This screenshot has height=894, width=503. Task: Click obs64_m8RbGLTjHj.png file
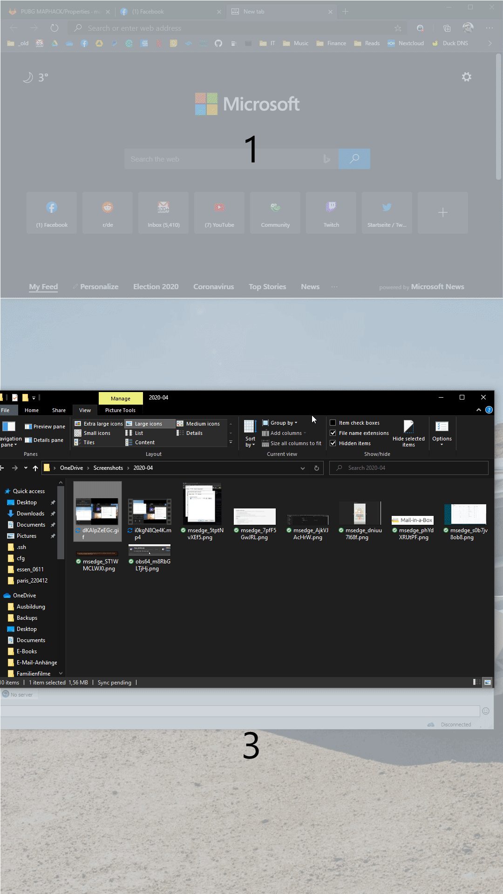coord(150,558)
